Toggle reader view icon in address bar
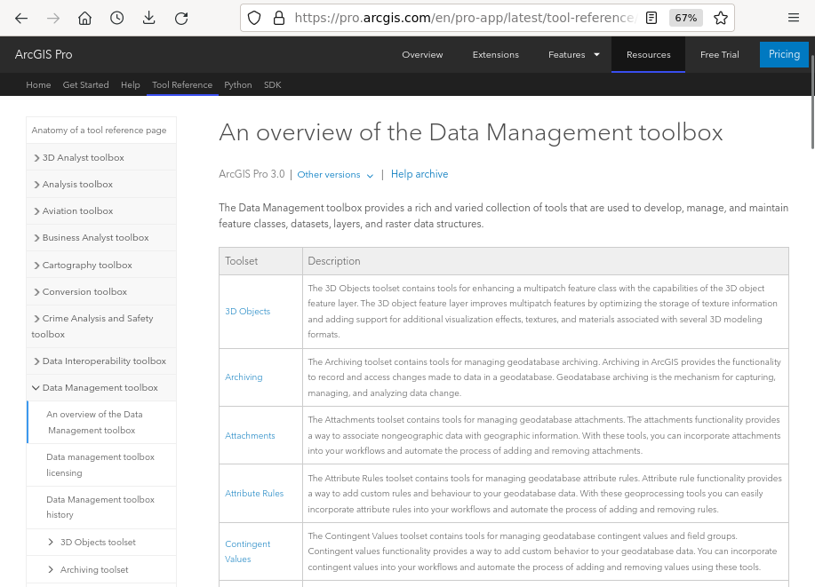 coord(652,18)
